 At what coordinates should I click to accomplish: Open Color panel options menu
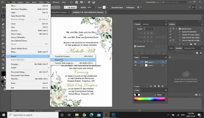click(166, 90)
